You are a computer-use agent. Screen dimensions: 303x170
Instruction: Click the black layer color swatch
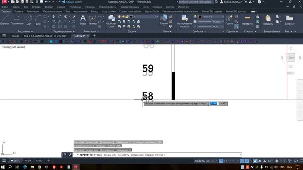click(131, 17)
